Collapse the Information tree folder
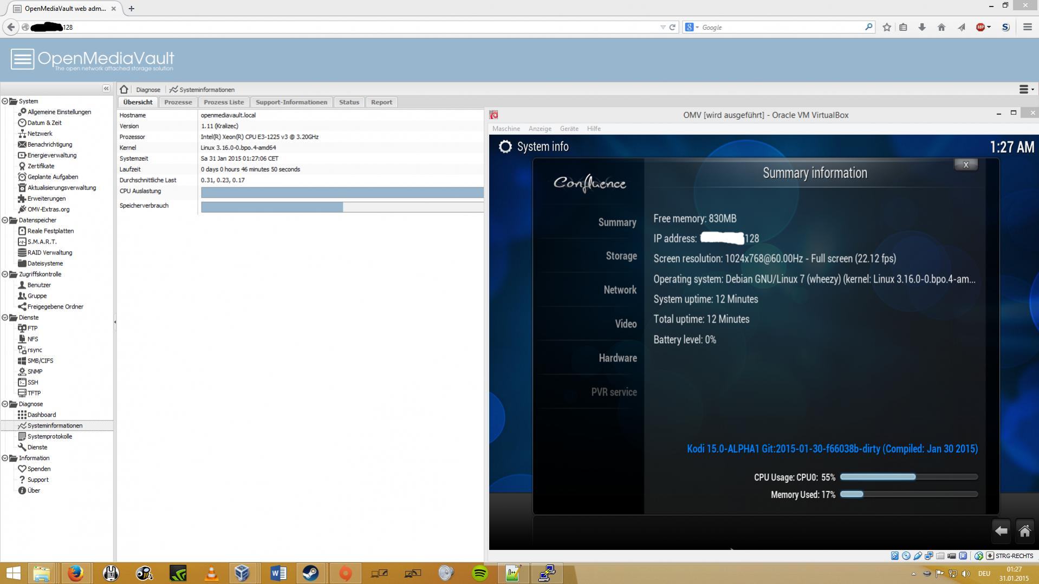This screenshot has width=1039, height=584. click(5, 458)
